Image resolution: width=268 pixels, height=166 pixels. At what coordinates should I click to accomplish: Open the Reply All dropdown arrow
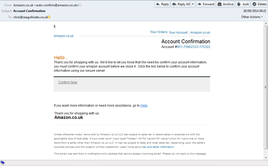pos(193,4)
